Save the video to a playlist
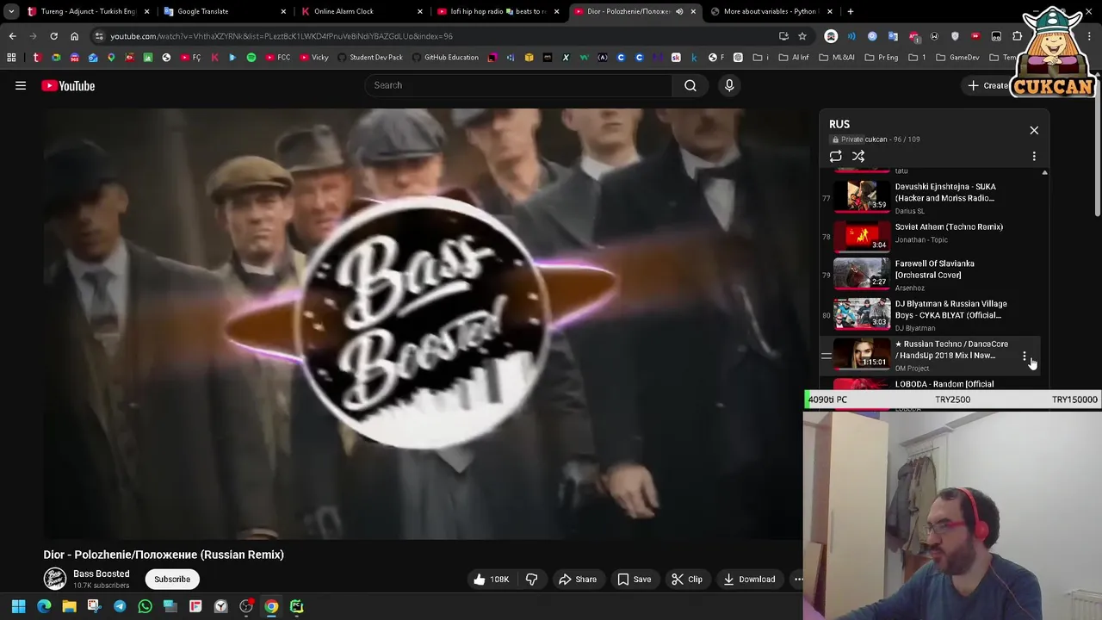The height and width of the screenshot is (620, 1102). click(x=635, y=580)
